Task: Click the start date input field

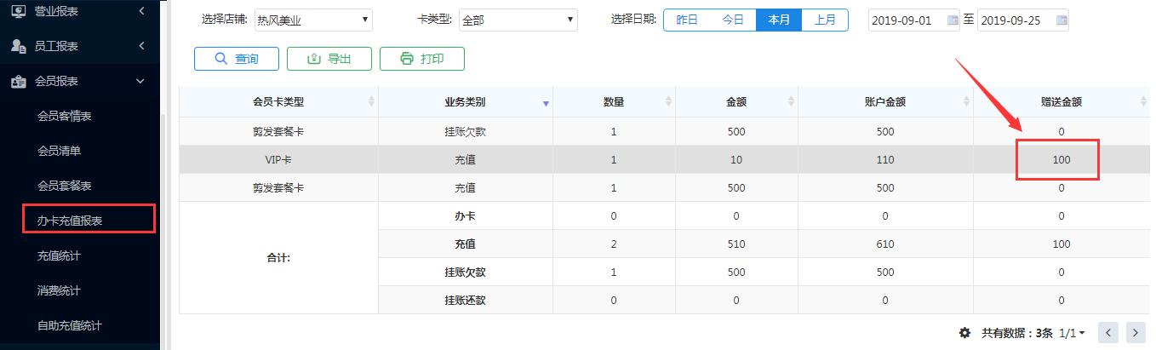Action: [914, 20]
